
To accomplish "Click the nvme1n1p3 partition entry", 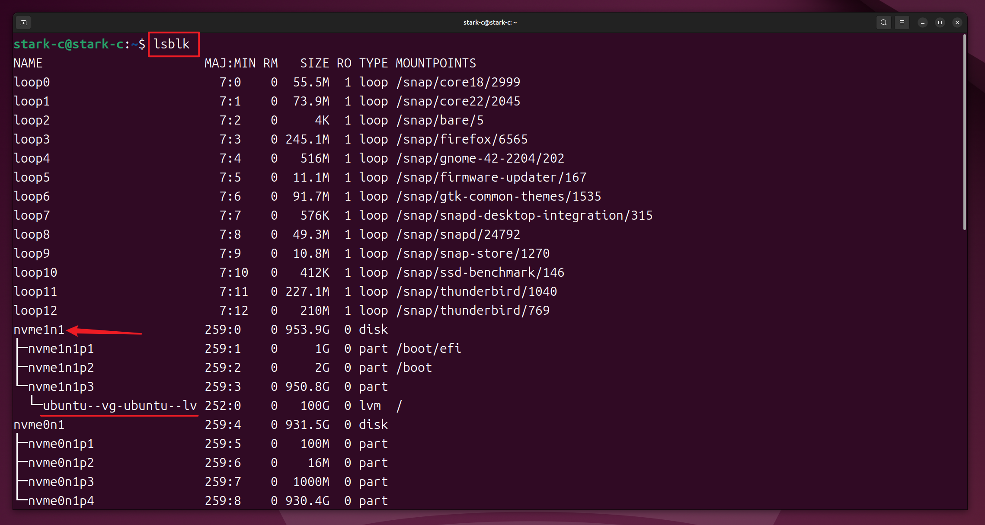I will [x=61, y=387].
